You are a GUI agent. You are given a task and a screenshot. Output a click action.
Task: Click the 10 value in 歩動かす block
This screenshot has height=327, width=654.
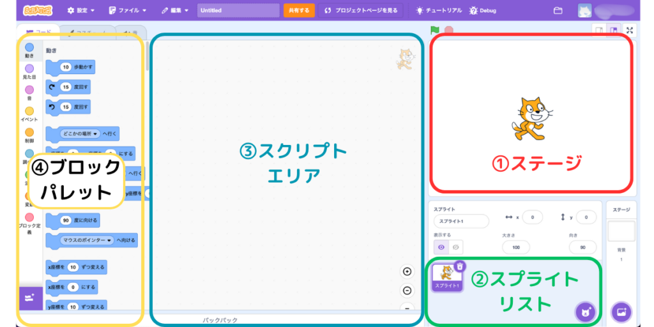pyautogui.click(x=66, y=66)
